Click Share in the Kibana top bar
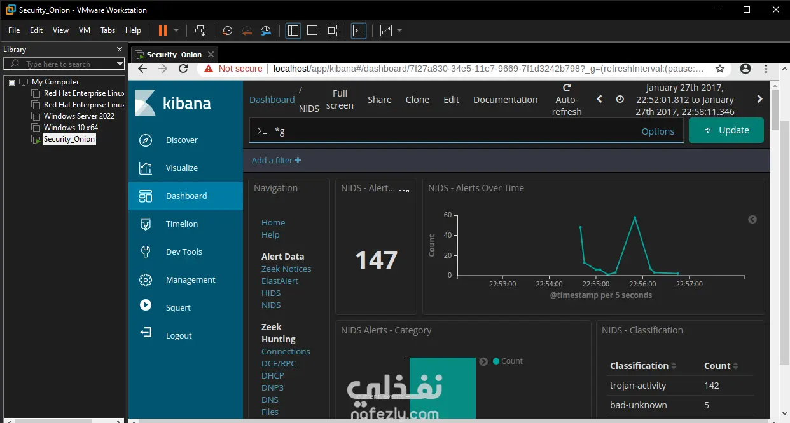 click(x=380, y=100)
